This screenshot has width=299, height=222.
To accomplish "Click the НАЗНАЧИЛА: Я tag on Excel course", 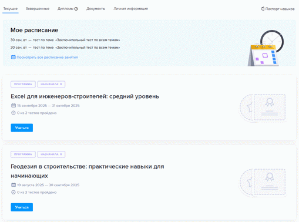I will point(51,84).
